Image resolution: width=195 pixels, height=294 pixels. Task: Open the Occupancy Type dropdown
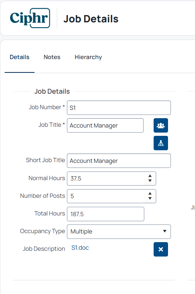(x=119, y=232)
